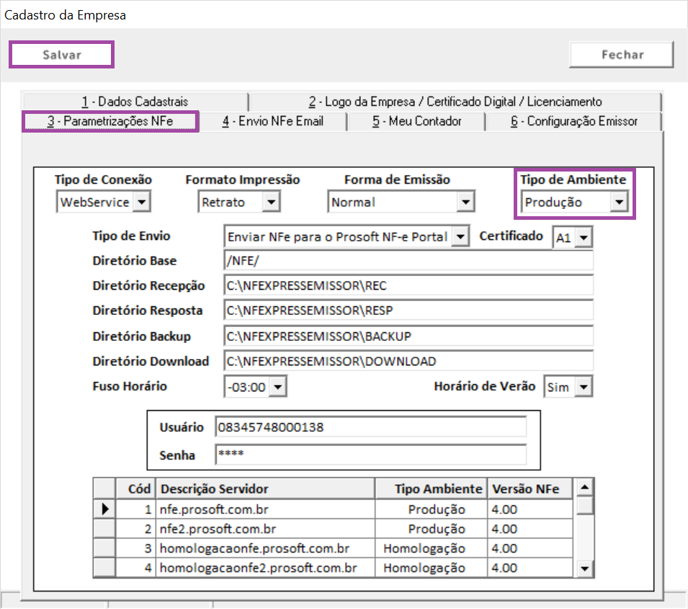
Task: Expand the Tipo de Envio dropdown
Action: coord(460,237)
